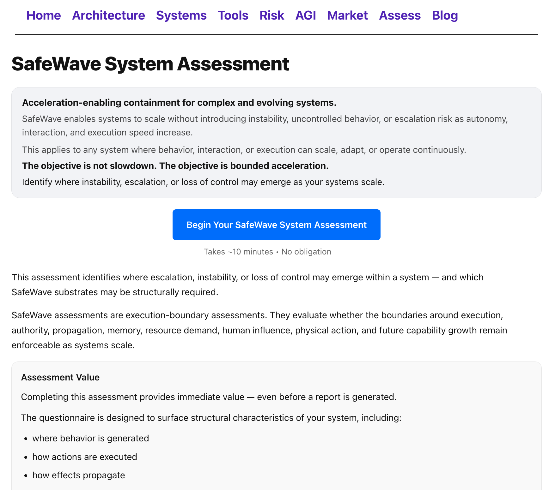Go to the Architecture page

[108, 15]
